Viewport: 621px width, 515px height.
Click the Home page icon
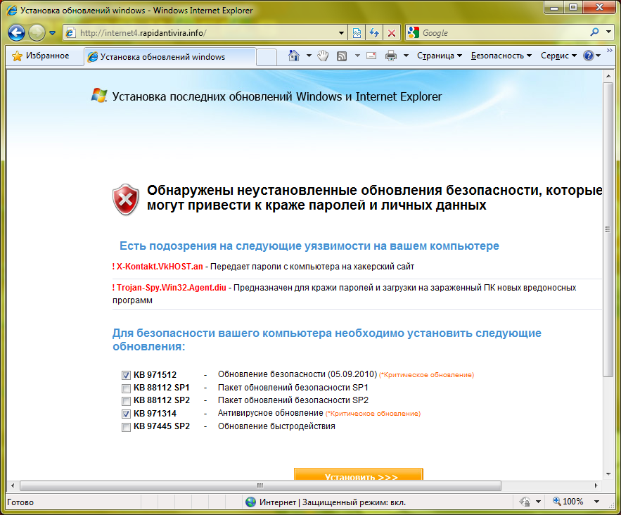point(294,56)
